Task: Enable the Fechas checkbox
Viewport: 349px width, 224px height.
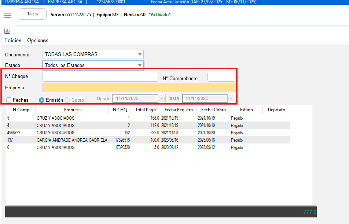Action: [9, 100]
